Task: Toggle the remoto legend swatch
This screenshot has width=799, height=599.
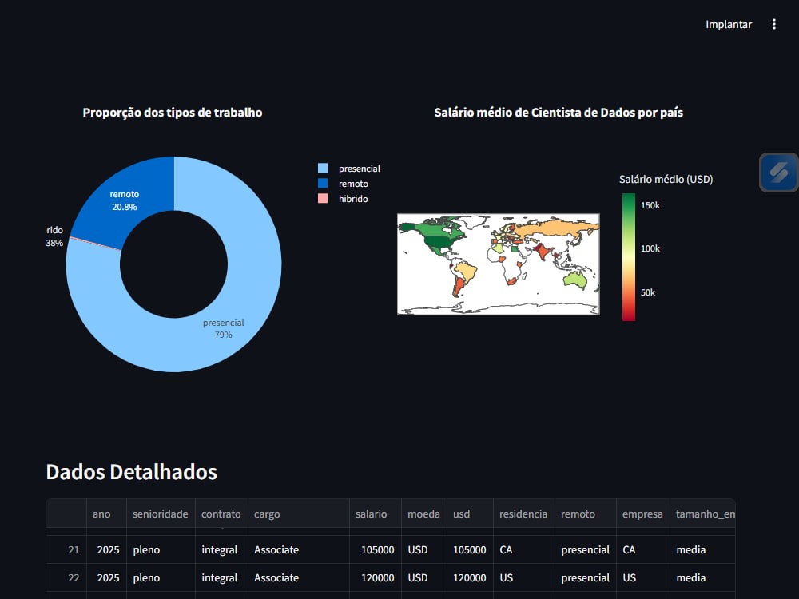Action: [x=323, y=184]
